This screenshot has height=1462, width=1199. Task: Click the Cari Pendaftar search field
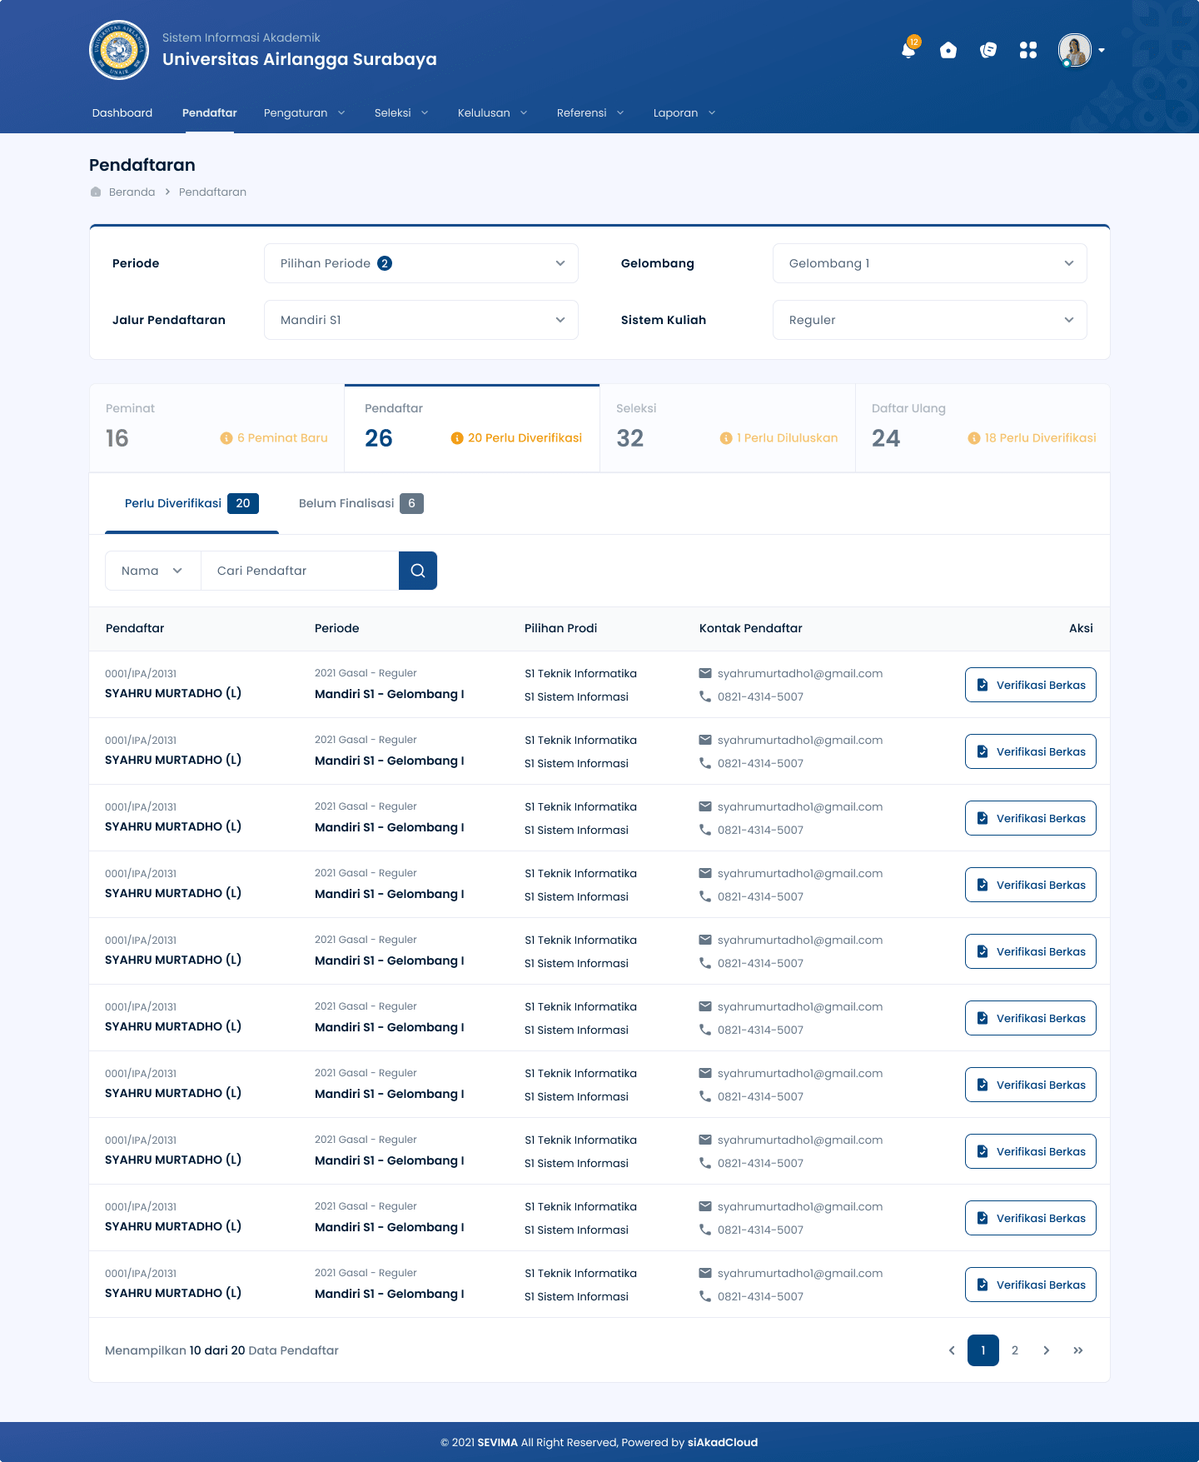[x=300, y=571]
